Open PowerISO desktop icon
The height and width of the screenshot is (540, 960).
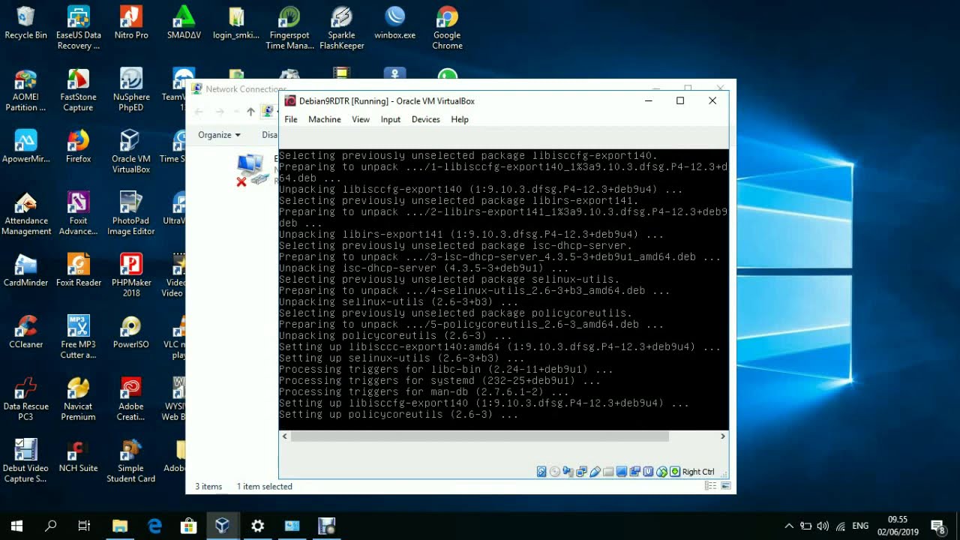(x=131, y=331)
